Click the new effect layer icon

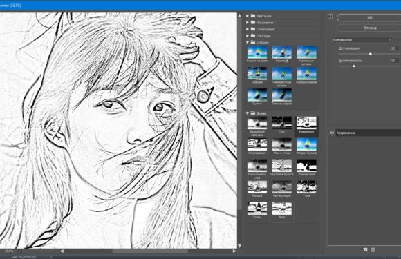pyautogui.click(x=365, y=250)
